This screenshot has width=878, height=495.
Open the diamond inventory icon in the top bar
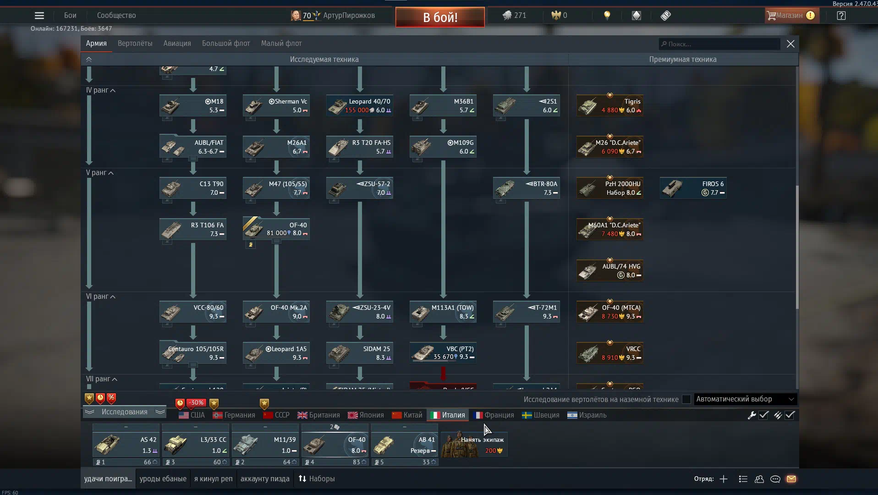pyautogui.click(x=637, y=16)
